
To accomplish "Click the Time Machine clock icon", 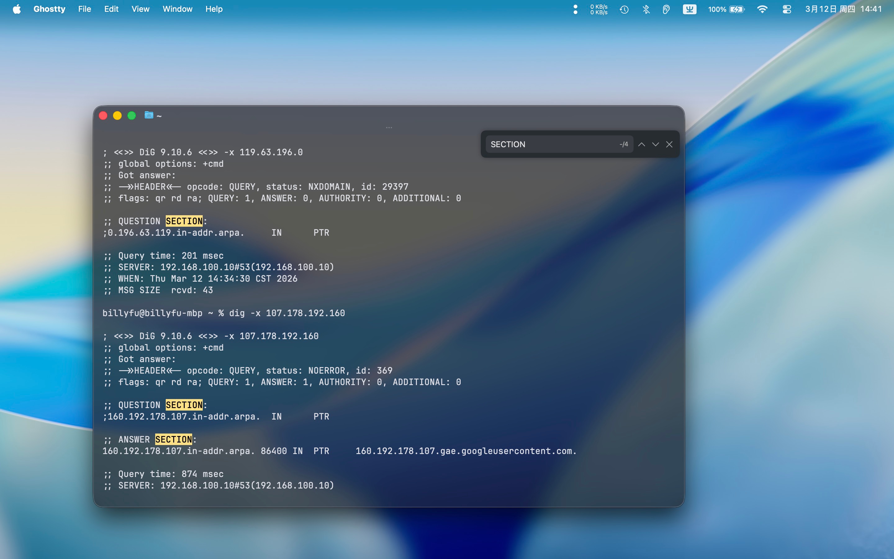I will point(624,9).
